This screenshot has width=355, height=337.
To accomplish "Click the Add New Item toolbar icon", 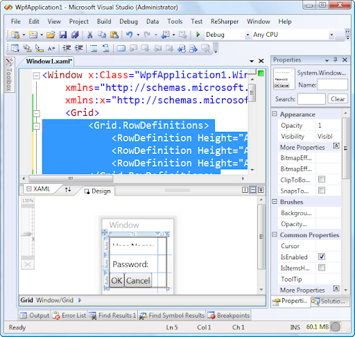I will tap(33, 35).
